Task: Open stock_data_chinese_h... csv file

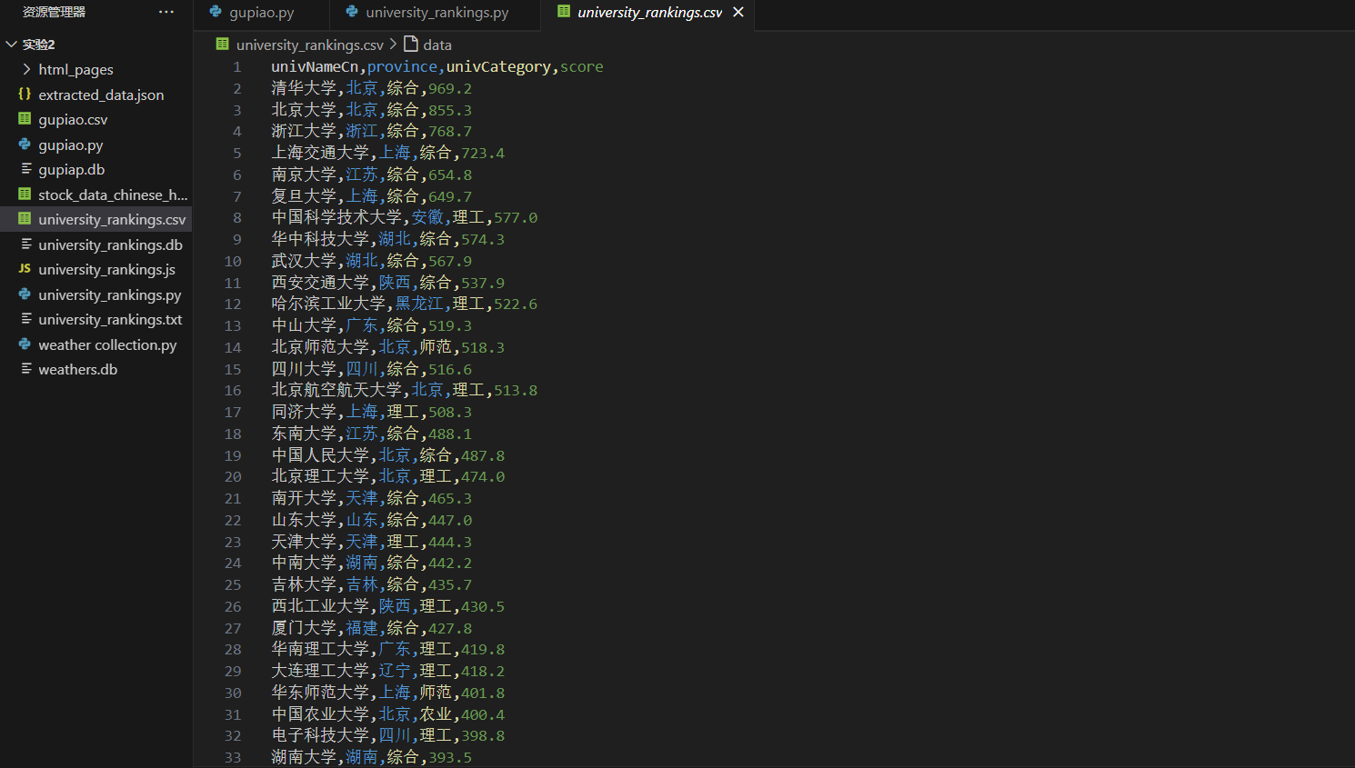Action: (x=113, y=194)
